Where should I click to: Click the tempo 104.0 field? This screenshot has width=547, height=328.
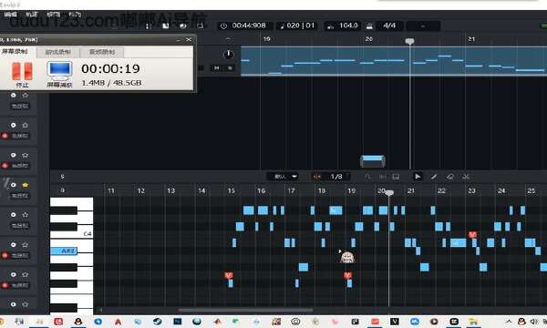pos(348,26)
